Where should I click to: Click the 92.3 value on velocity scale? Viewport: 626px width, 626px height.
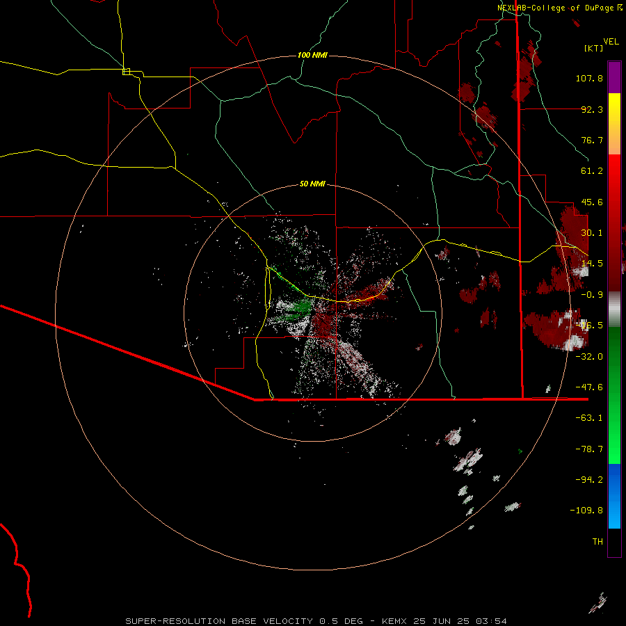pyautogui.click(x=592, y=109)
